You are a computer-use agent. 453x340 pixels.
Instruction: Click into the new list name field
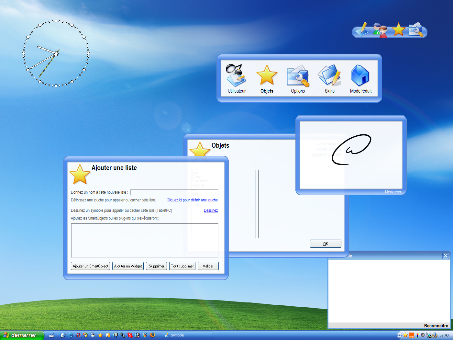pos(174,192)
